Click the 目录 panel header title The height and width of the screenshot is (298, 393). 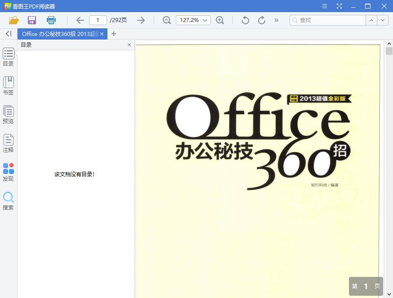click(27, 44)
